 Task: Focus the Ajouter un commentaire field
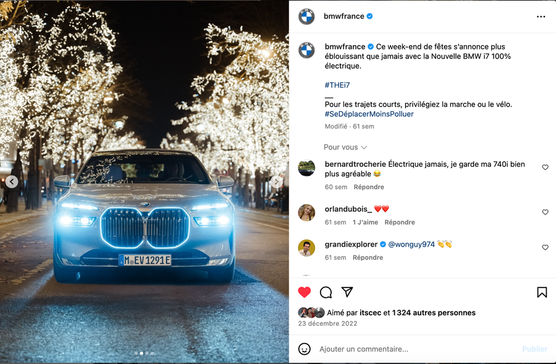(418, 349)
